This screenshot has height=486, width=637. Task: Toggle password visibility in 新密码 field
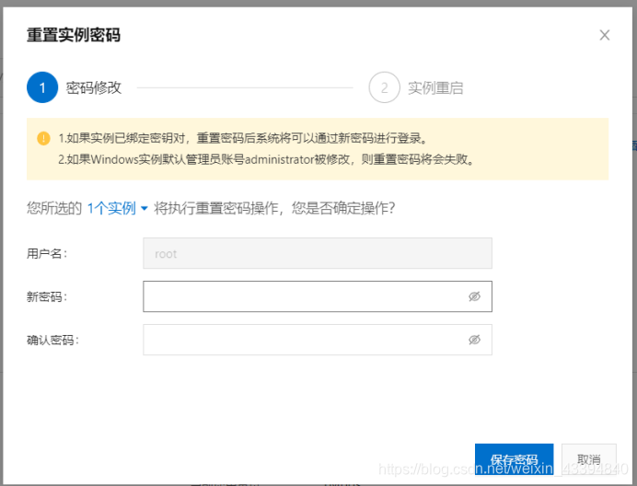click(x=474, y=296)
